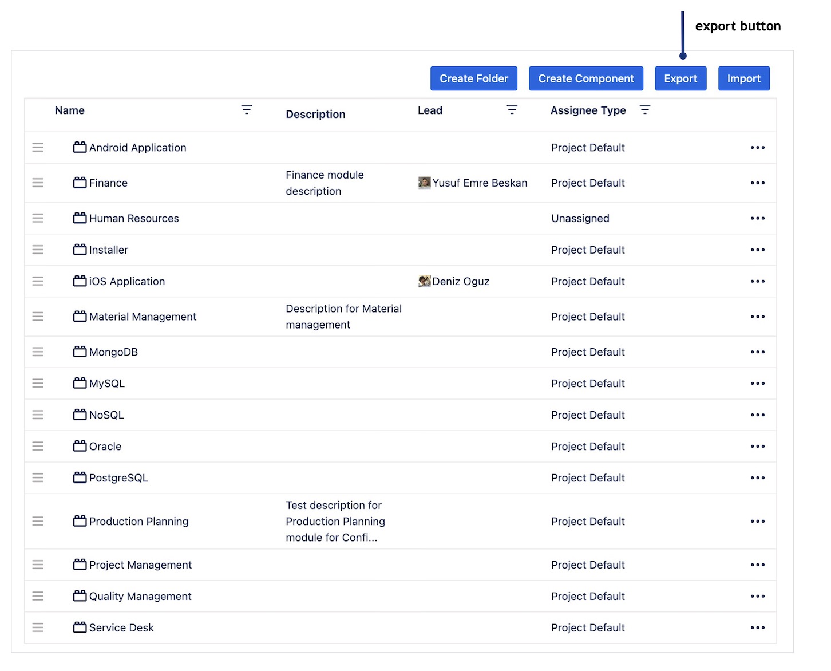This screenshot has width=831, height=671.
Task: Click the component icon beside Material Management
Action: pyautogui.click(x=79, y=316)
